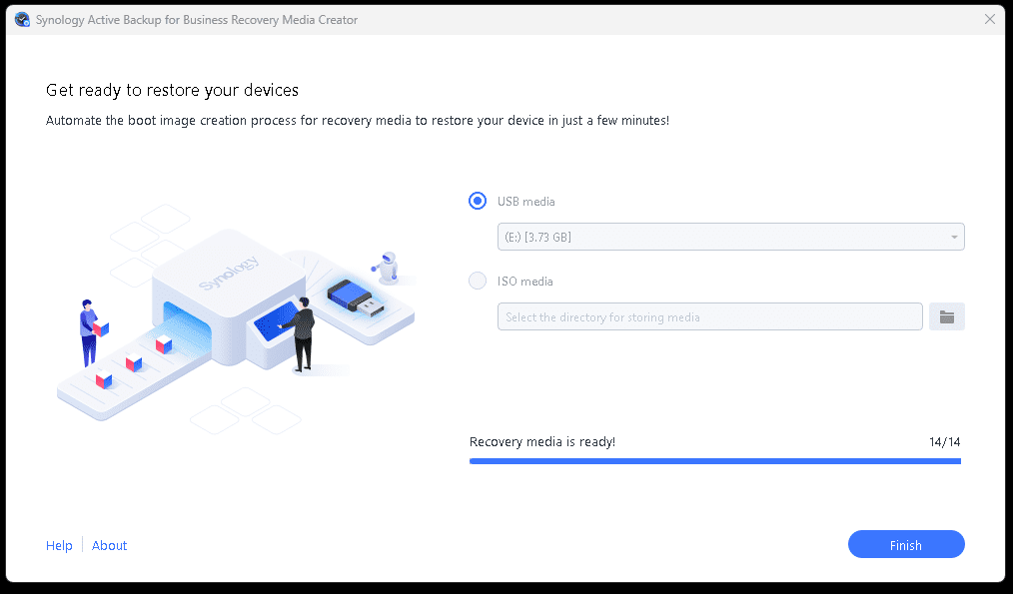Click the 'Recovery media is ready!' status text
Viewport: 1013px width, 594px height.
click(542, 442)
